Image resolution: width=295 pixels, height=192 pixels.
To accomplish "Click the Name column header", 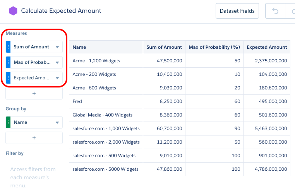I will (x=106, y=47).
